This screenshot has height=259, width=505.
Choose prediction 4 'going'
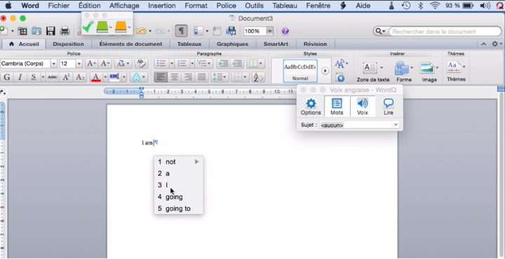178,197
